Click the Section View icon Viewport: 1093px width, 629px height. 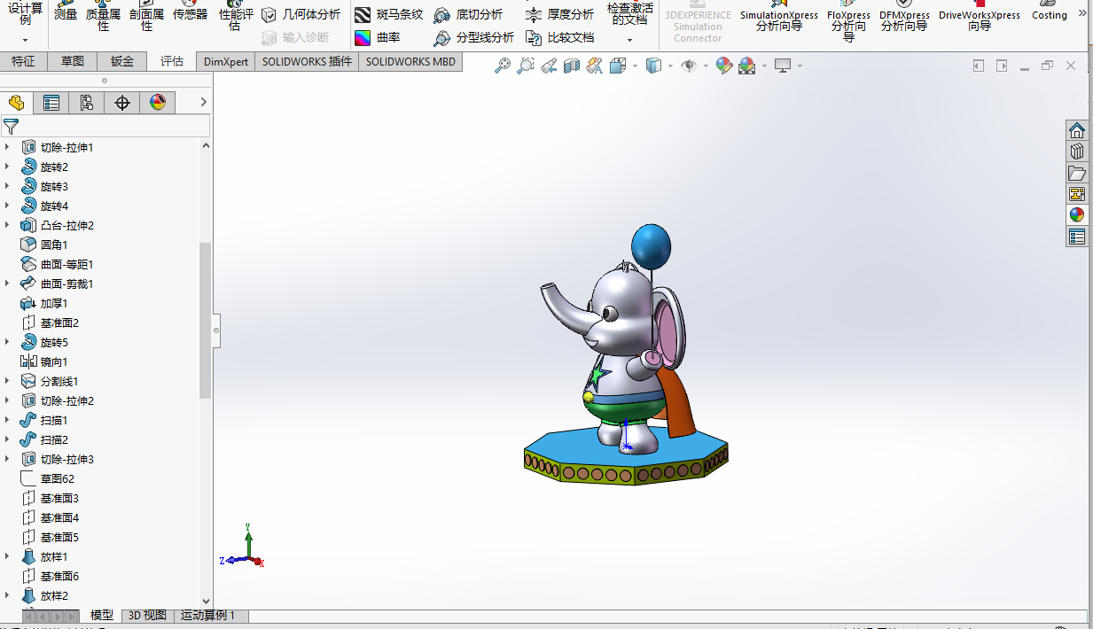[572, 66]
